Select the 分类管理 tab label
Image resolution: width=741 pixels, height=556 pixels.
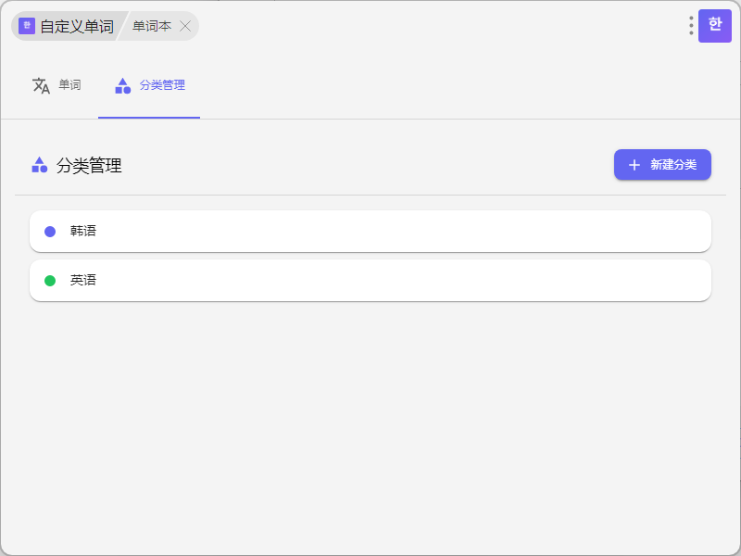[x=162, y=85]
